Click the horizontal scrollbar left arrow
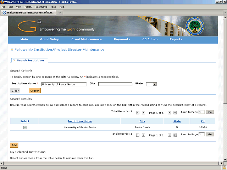Viewport: 227px width, 170px height. (1, 163)
